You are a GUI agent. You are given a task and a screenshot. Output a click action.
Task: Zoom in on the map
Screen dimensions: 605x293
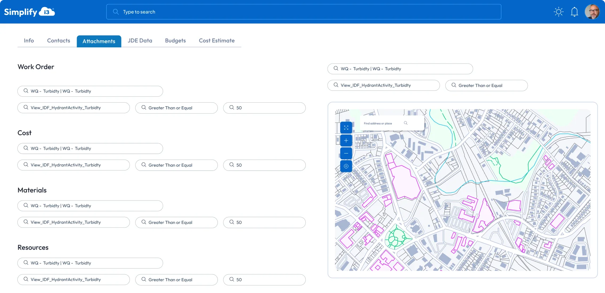click(346, 140)
